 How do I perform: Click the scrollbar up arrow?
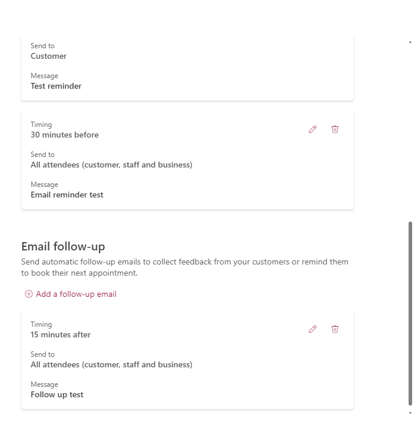(410, 42)
